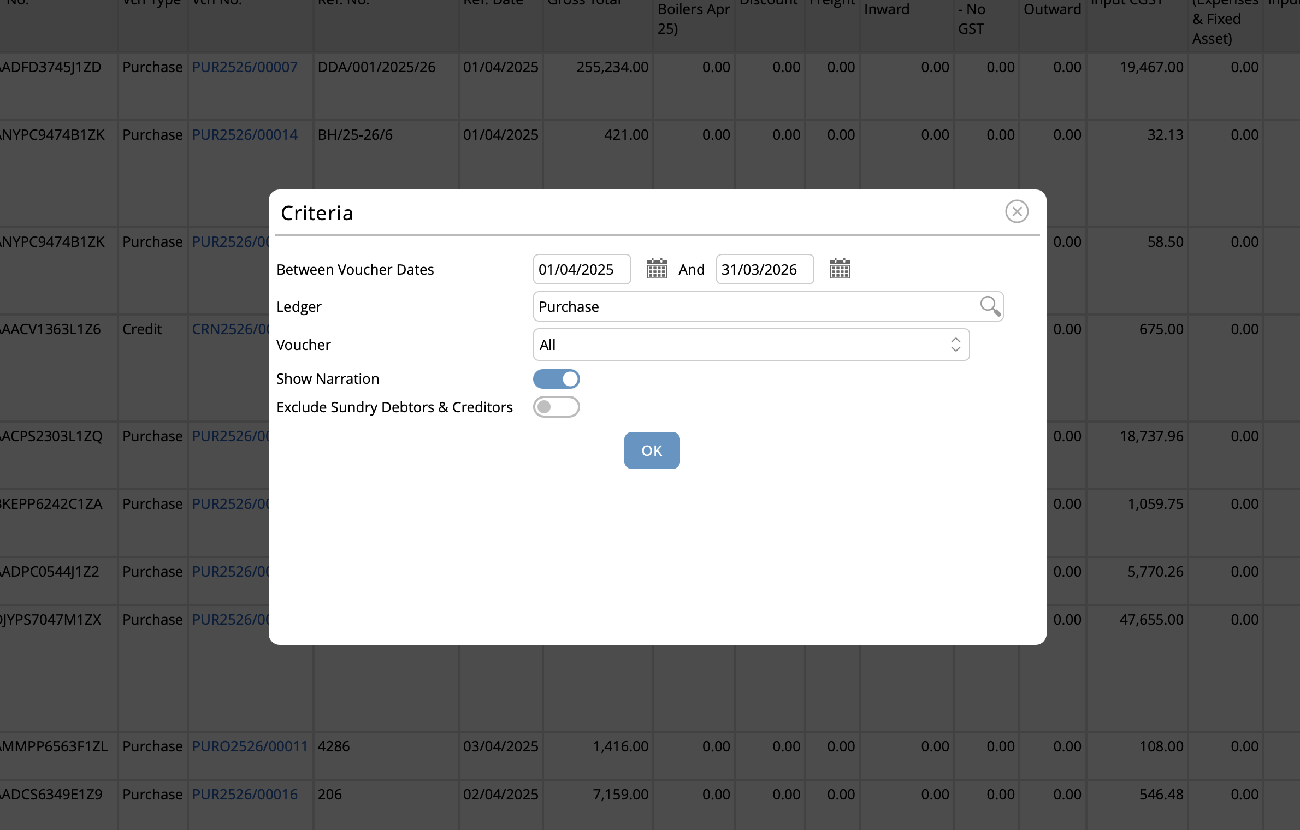Open calendar for start voucher date
Screen dimensions: 1300x830
(657, 269)
